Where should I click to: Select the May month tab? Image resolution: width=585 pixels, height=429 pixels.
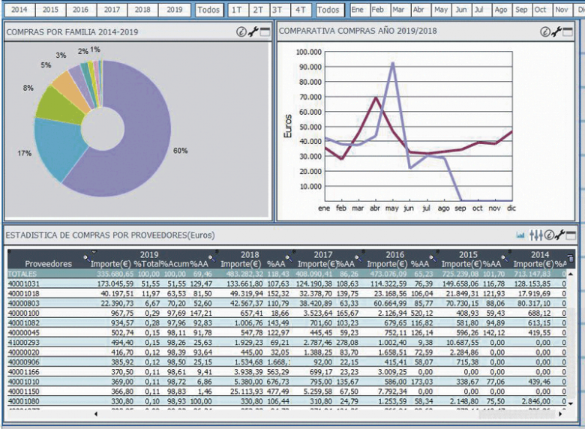click(x=441, y=10)
